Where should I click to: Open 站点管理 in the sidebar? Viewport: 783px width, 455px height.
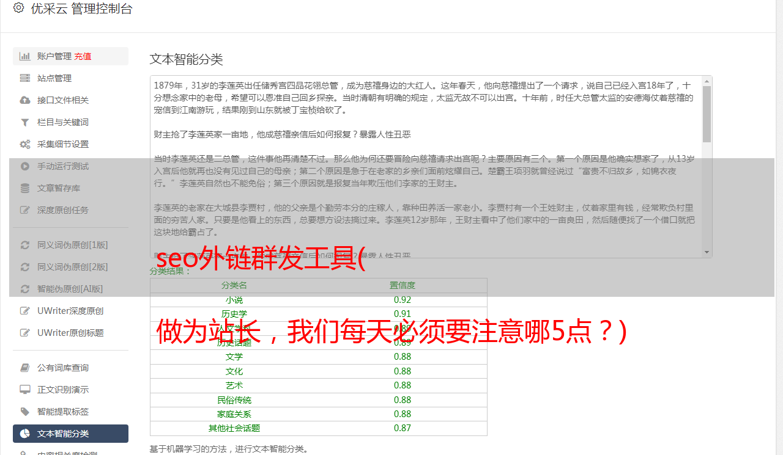[x=71, y=78]
